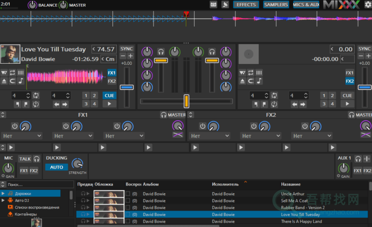
Task: Click headphone pre-listen icon on left mixer channel
Action: 161,52
